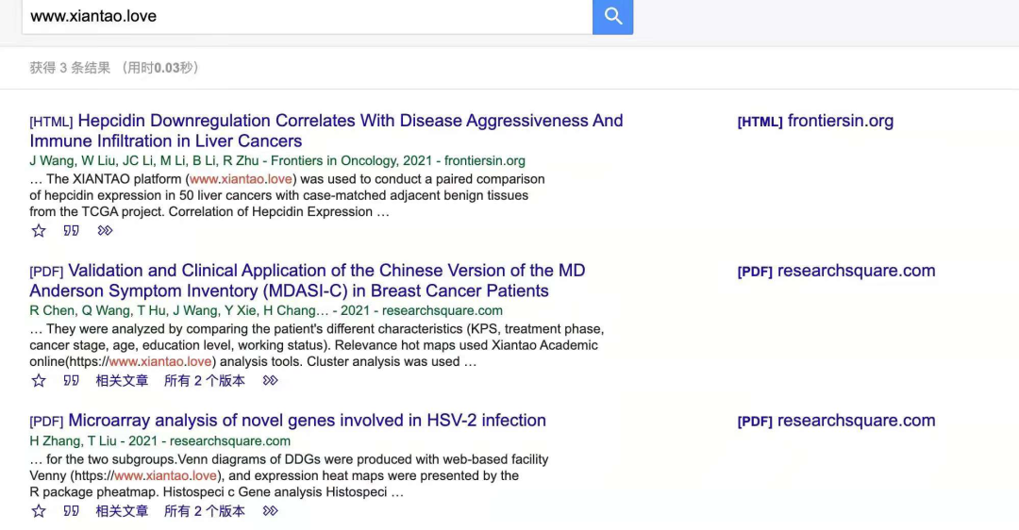Image resolution: width=1019 pixels, height=530 pixels.
Task: Click the blue search magnifier button
Action: tap(612, 16)
